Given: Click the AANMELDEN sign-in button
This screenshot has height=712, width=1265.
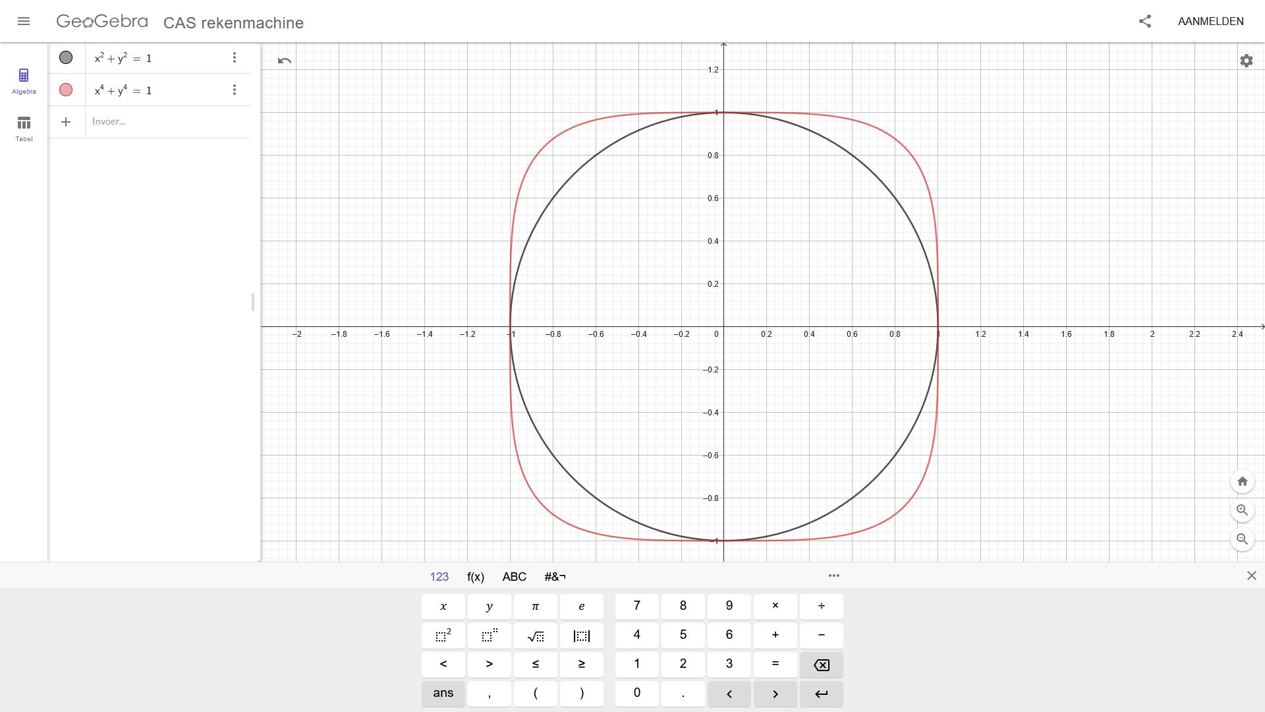Looking at the screenshot, I should [1210, 21].
